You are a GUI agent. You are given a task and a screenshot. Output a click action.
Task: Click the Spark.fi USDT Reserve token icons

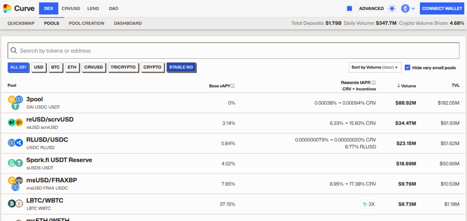15,163
